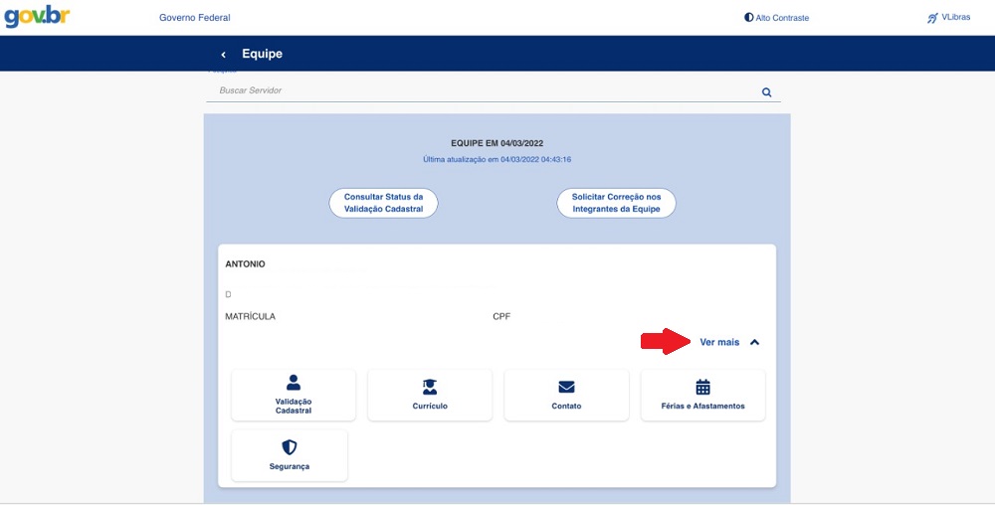Open Contato via the envelope icon
This screenshot has height=505, width=995.
pyautogui.click(x=566, y=387)
